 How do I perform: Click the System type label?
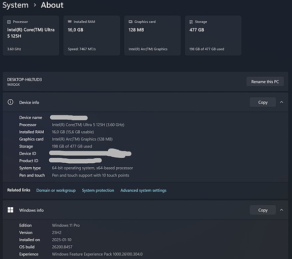[30, 168]
